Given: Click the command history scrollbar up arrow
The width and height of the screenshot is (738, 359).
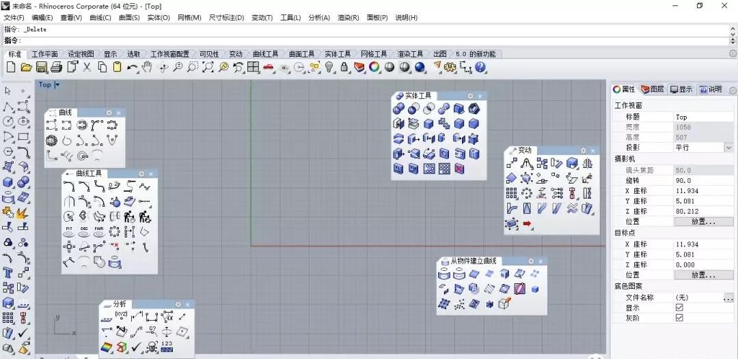Looking at the screenshot, I should [x=733, y=28].
